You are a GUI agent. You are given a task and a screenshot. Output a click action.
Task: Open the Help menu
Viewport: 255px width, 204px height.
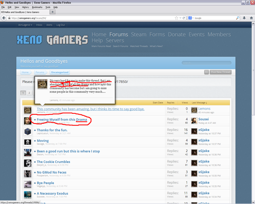click(x=55, y=7)
